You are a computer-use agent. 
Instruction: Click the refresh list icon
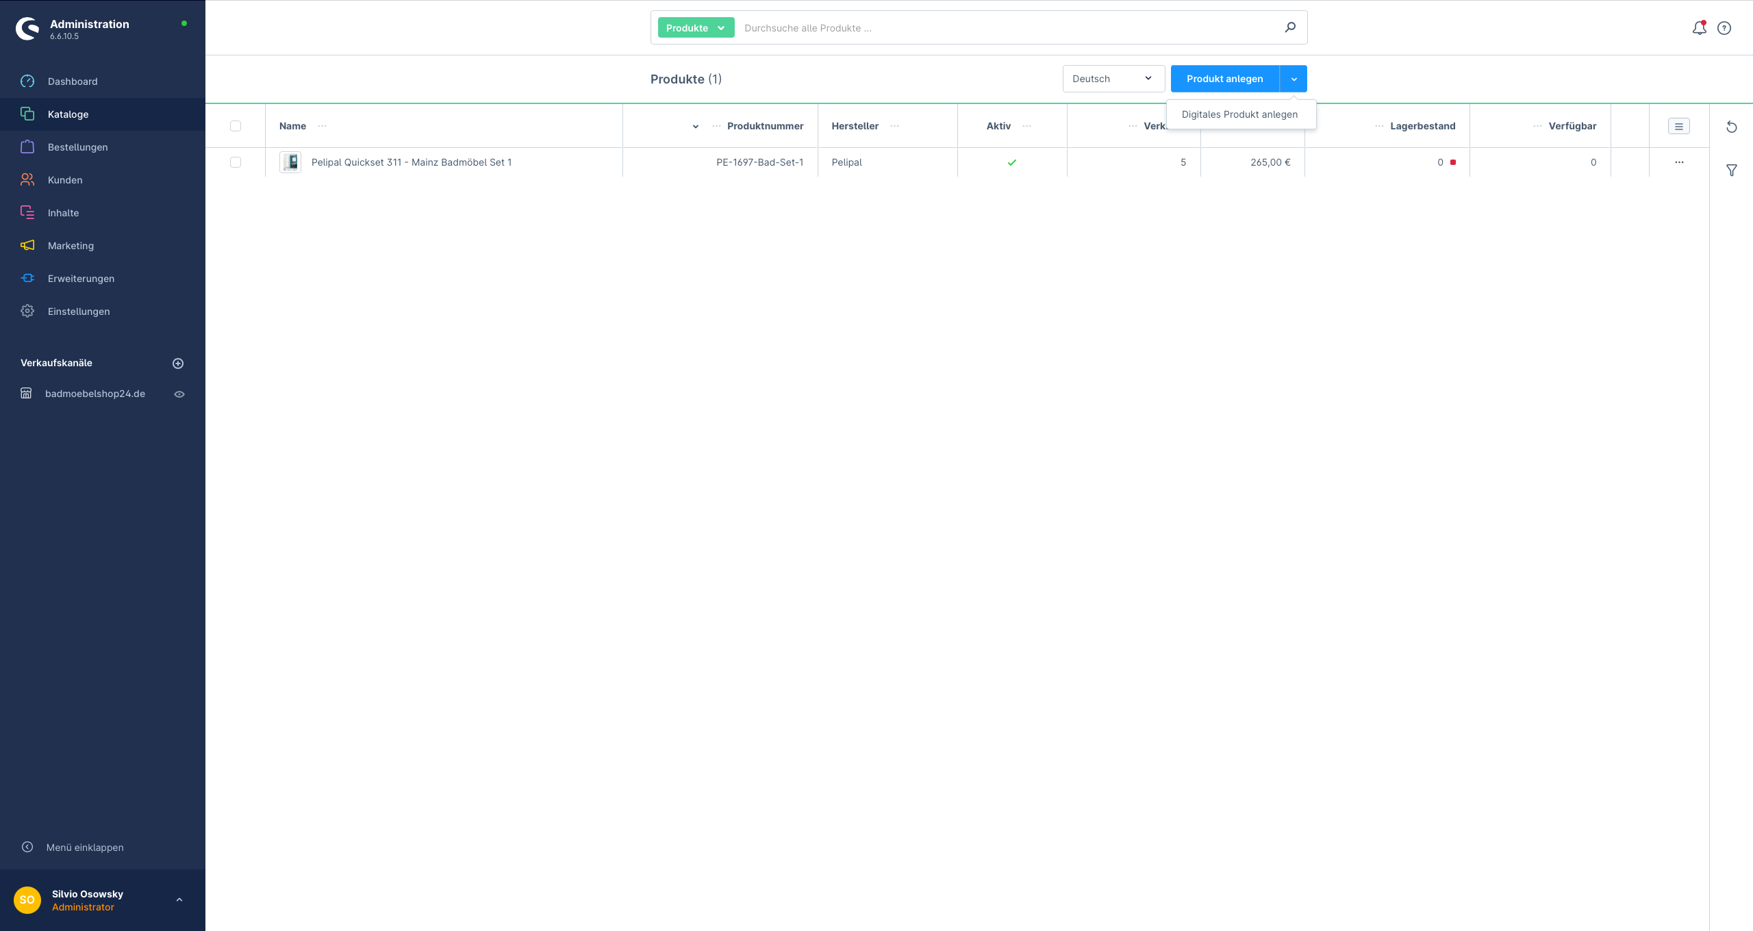coord(1731,127)
